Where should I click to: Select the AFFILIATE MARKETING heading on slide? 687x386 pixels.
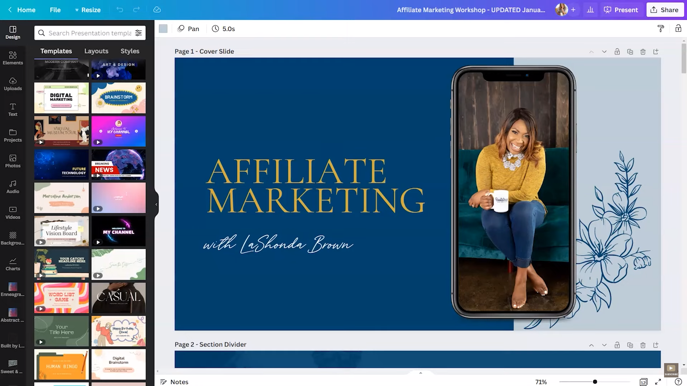[315, 185]
